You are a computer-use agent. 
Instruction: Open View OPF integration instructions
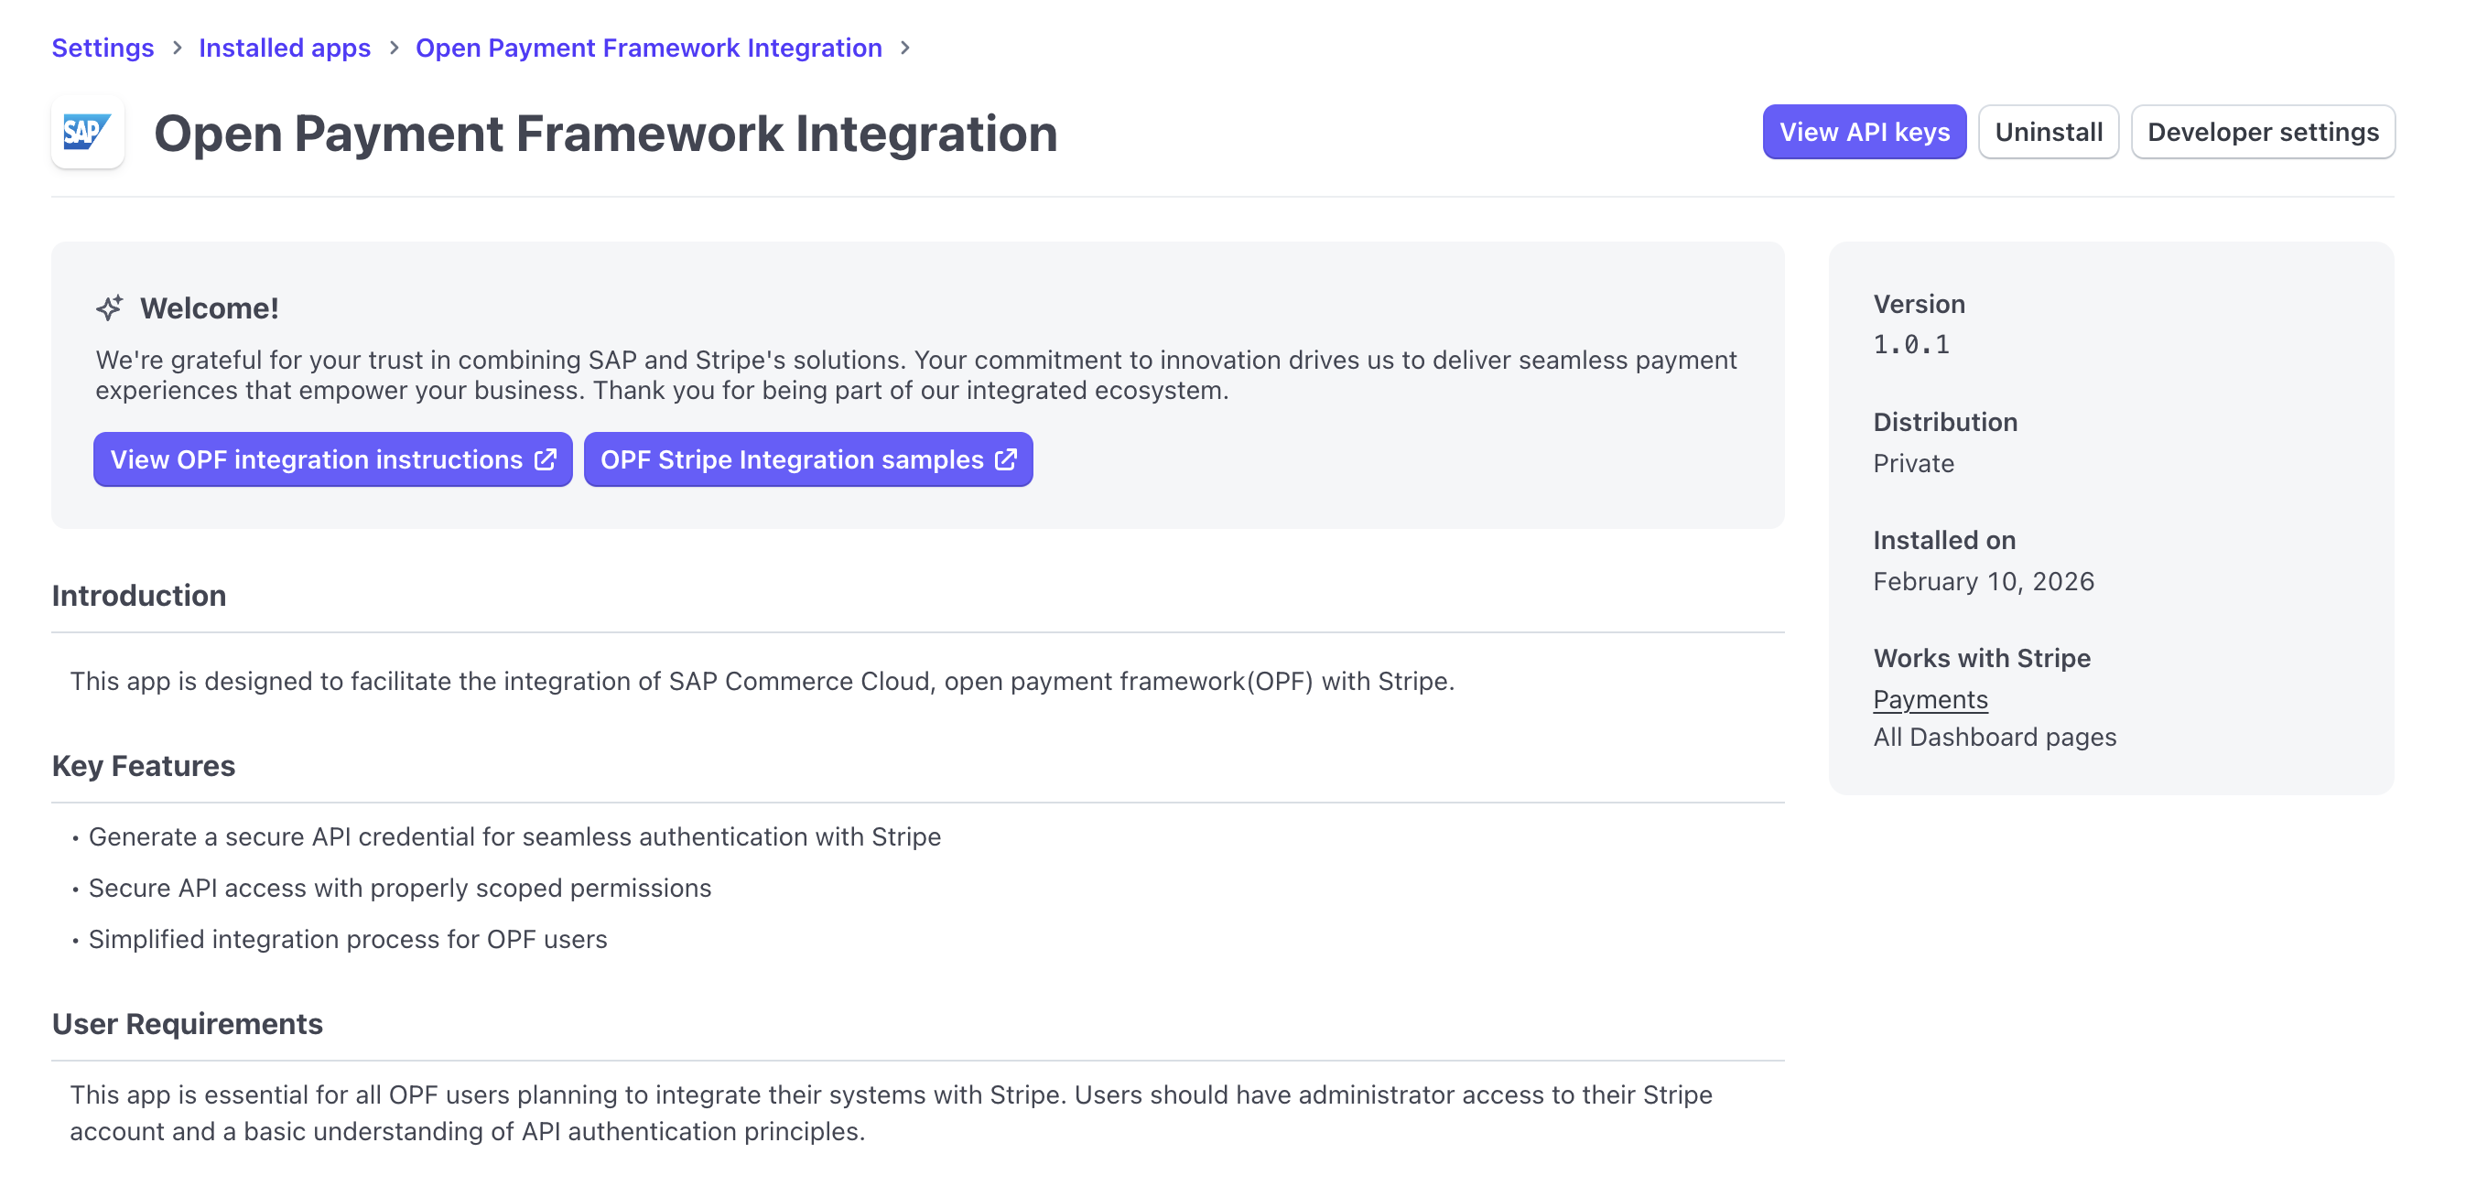tap(333, 459)
